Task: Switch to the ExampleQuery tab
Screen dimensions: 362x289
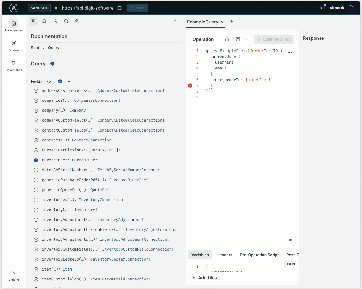Action: [203, 22]
